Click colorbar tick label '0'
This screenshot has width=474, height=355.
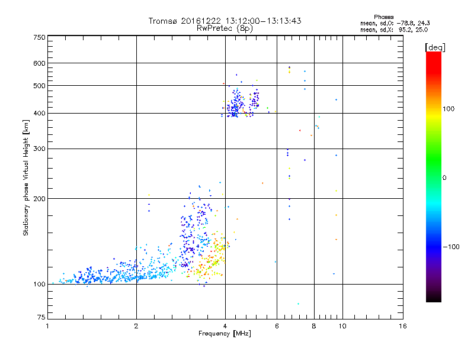coord(444,178)
